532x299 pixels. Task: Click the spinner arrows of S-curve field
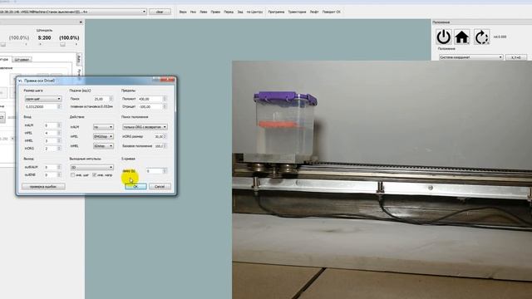point(165,171)
